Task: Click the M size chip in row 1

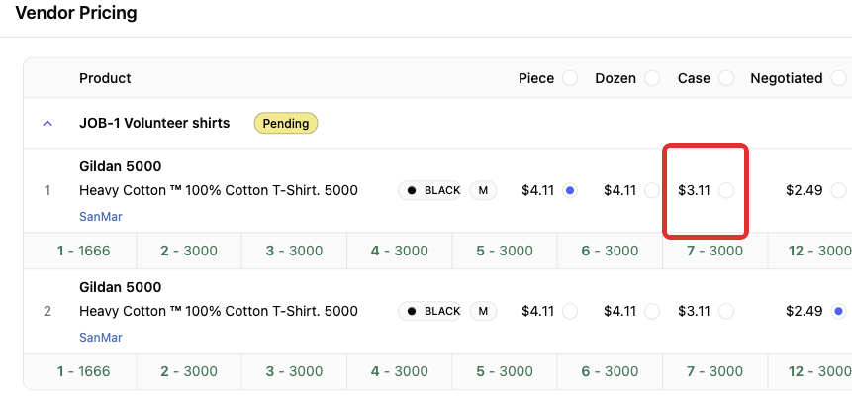Action: tap(483, 191)
